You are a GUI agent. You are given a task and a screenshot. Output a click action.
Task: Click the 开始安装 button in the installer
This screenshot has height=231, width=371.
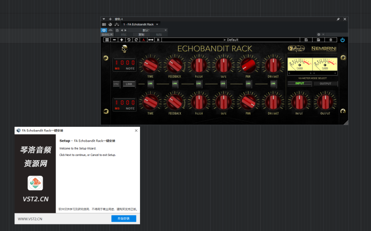(x=124, y=219)
